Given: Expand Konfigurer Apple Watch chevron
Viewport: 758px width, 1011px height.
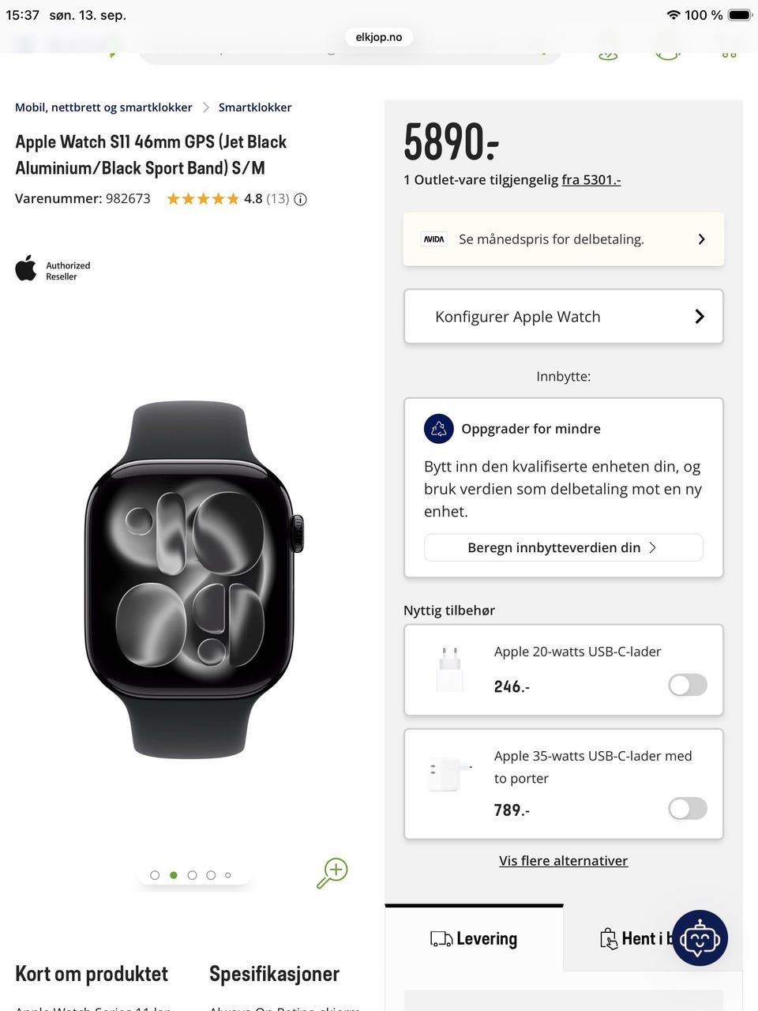Looking at the screenshot, I should pyautogui.click(x=700, y=317).
